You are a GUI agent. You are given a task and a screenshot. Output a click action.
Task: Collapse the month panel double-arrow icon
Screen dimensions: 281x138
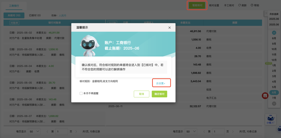point(266,13)
